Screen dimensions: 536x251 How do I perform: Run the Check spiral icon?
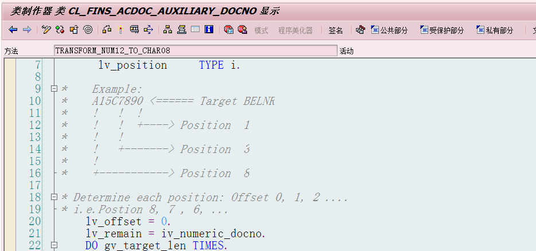coord(88,30)
